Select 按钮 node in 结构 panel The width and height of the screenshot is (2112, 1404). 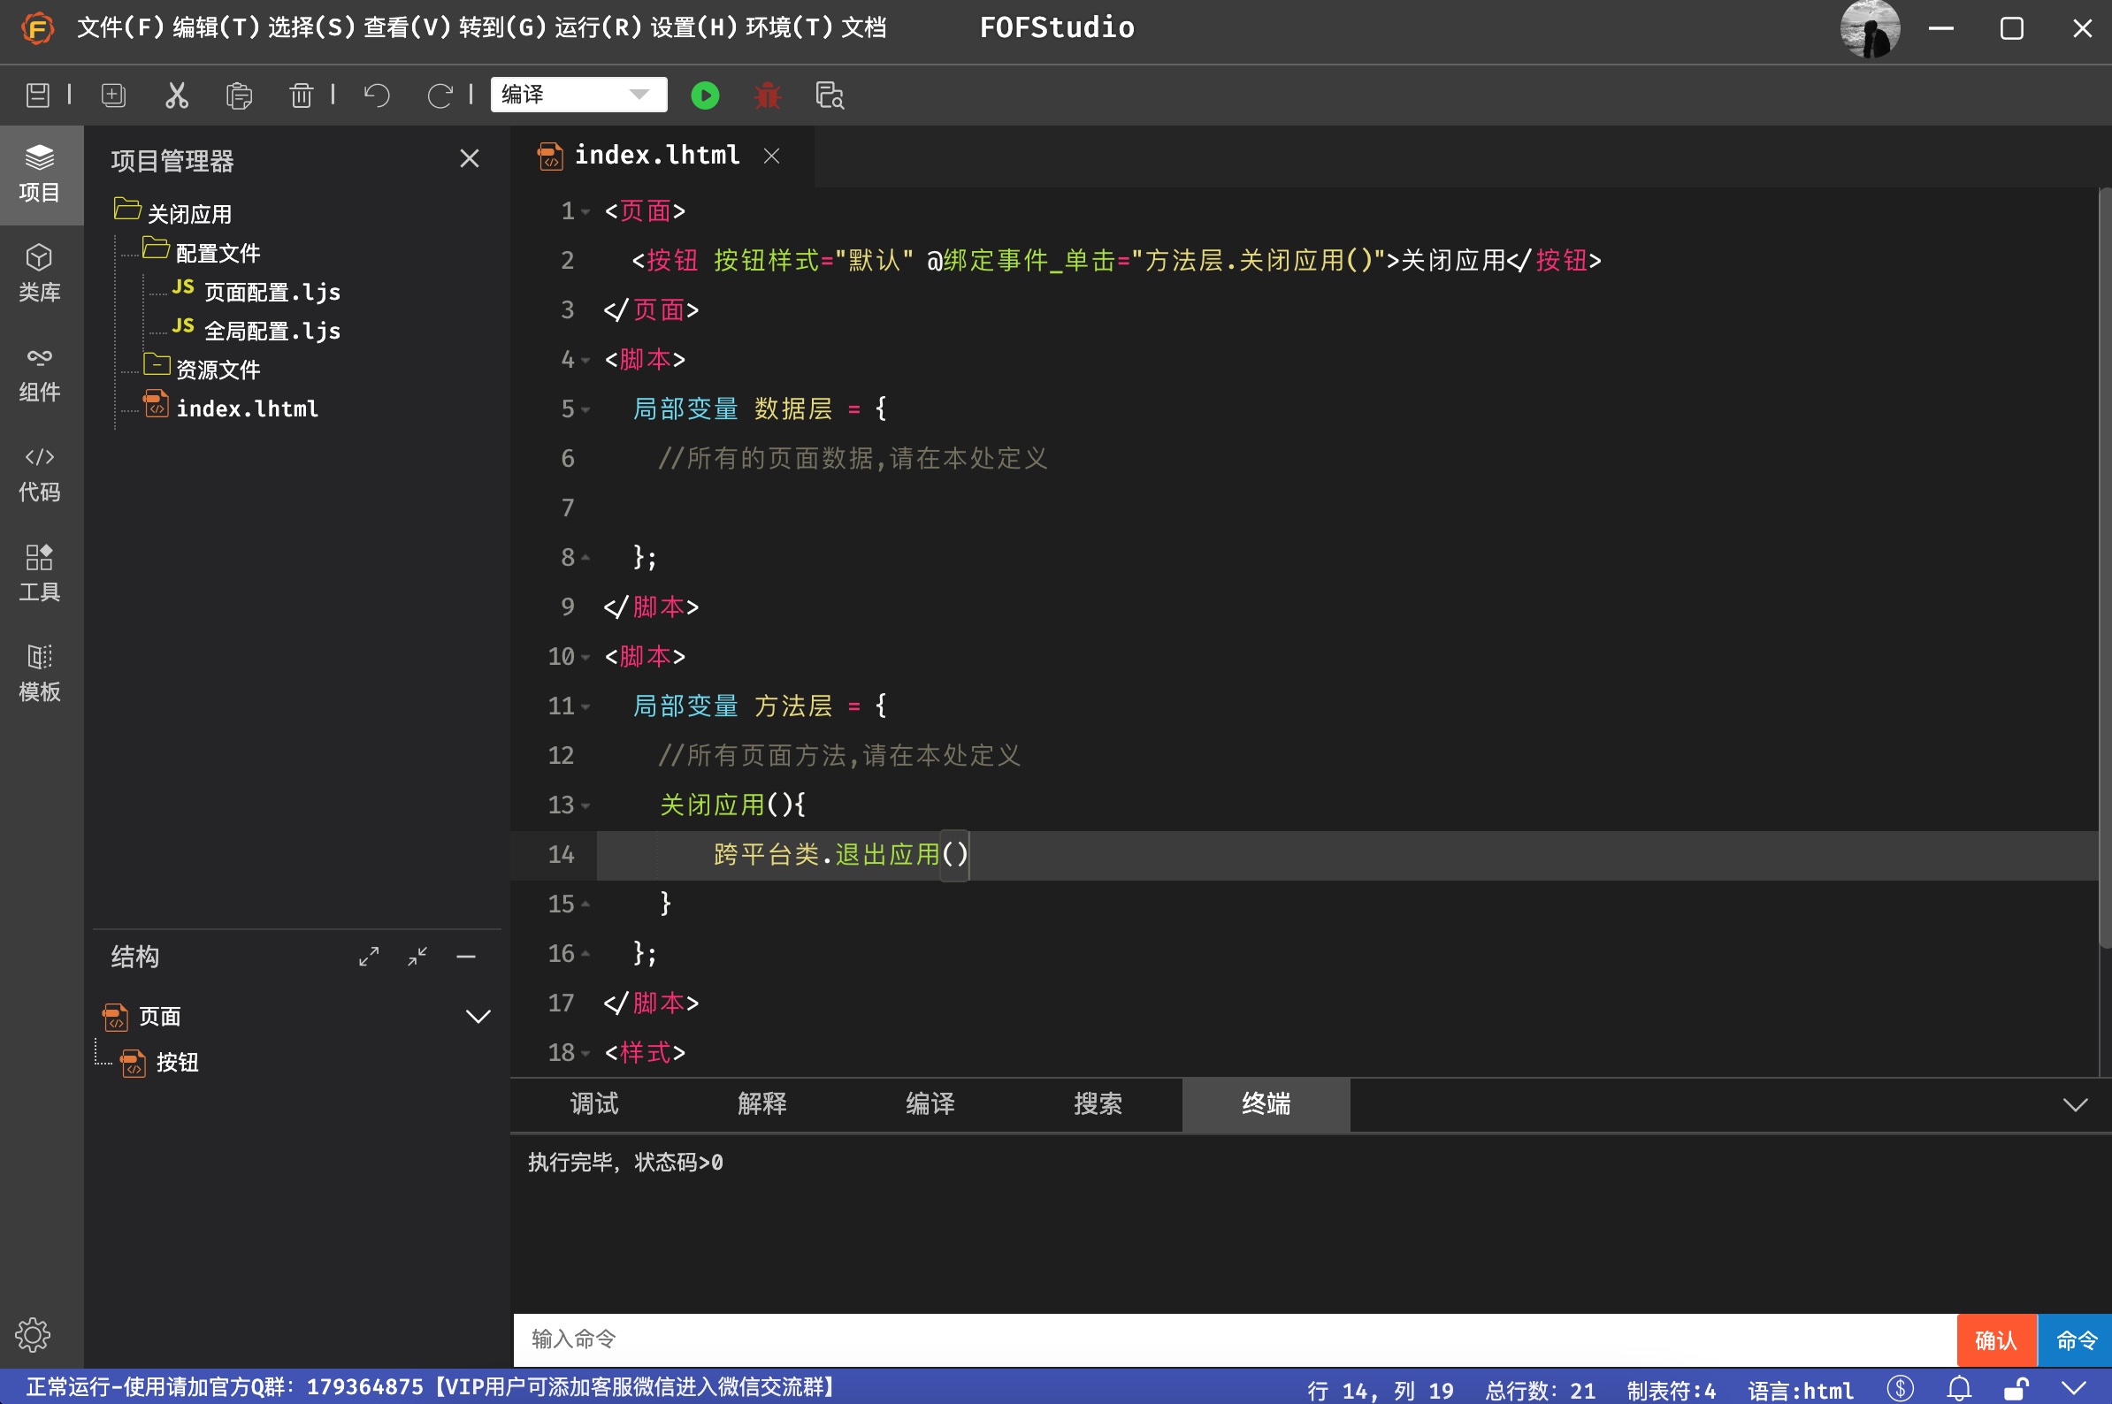pos(178,1063)
